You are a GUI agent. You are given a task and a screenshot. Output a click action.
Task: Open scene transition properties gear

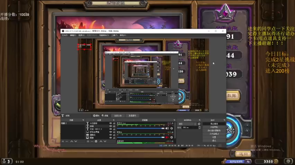pyautogui.click(x=199, y=124)
